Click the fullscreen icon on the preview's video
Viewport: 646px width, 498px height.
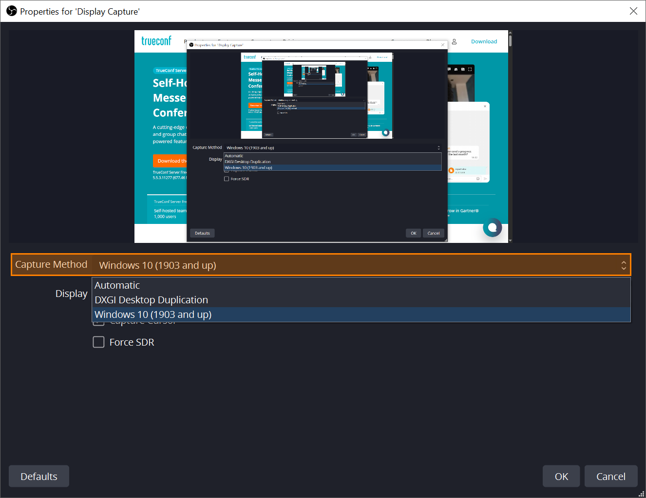coord(470,70)
